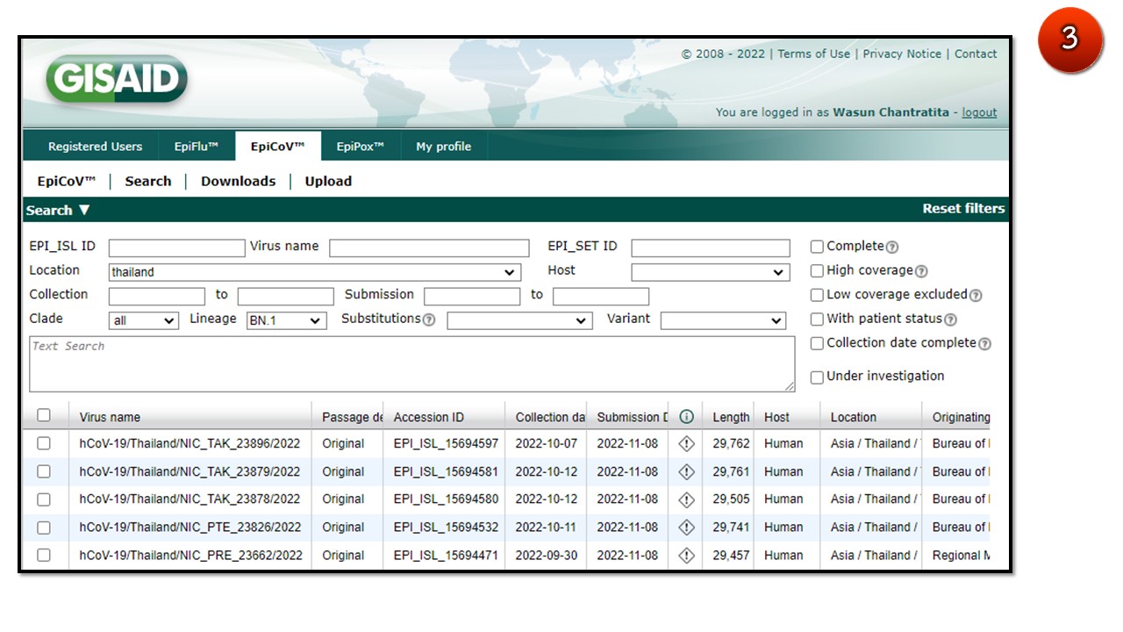The height and width of the screenshot is (632, 1123).
Task: Open the Downloads menu item
Action: (238, 182)
